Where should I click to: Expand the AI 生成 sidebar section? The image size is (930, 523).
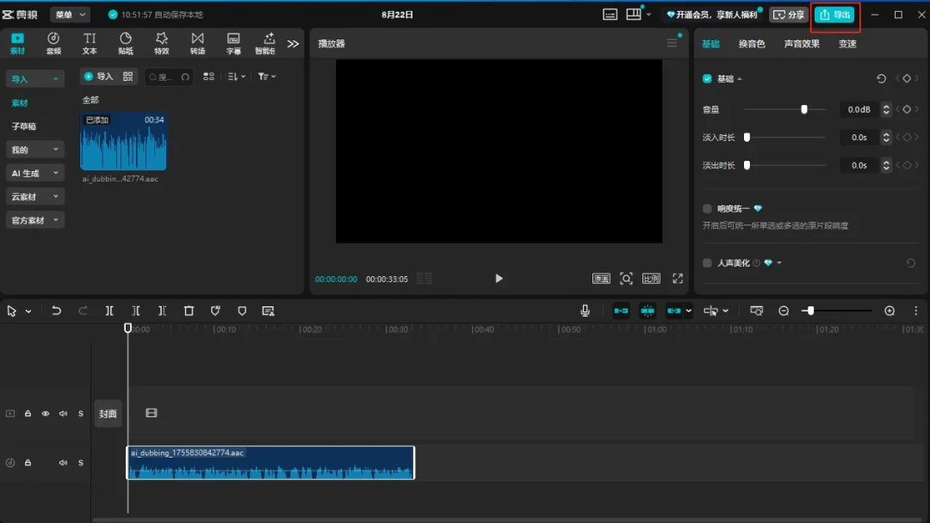(35, 173)
